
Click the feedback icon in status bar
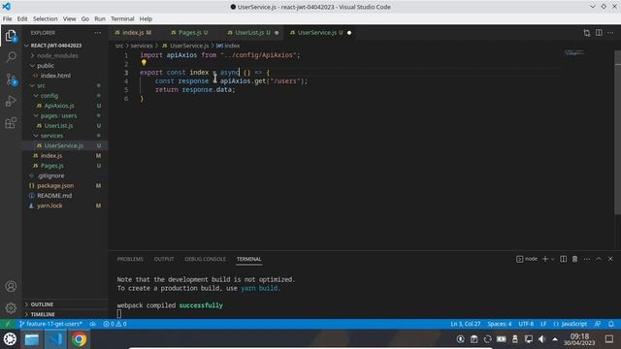click(598, 324)
